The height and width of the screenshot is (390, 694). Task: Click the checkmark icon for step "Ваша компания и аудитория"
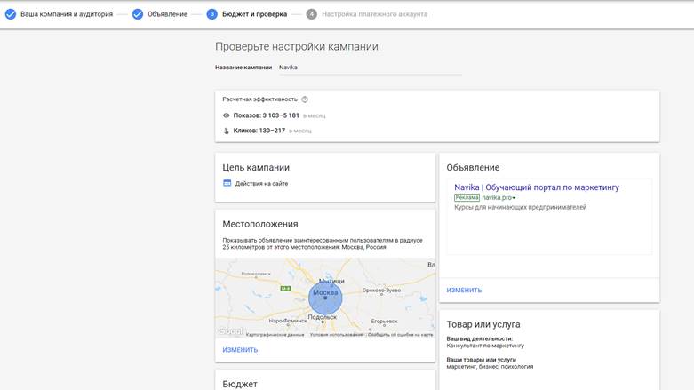point(11,14)
